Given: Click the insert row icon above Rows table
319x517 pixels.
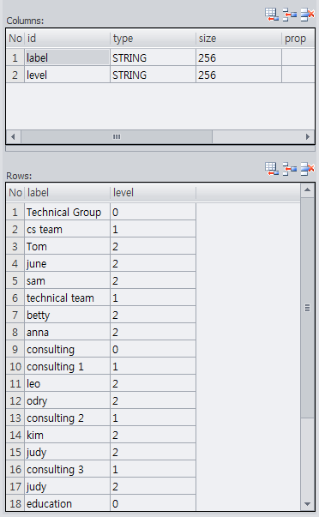Looking at the screenshot, I should point(290,169).
